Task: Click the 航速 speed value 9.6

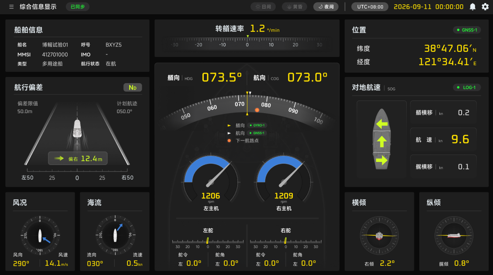Action: click(x=460, y=139)
